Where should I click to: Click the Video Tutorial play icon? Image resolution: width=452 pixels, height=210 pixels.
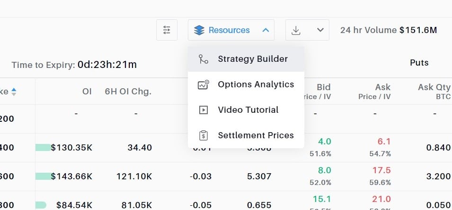pos(204,110)
